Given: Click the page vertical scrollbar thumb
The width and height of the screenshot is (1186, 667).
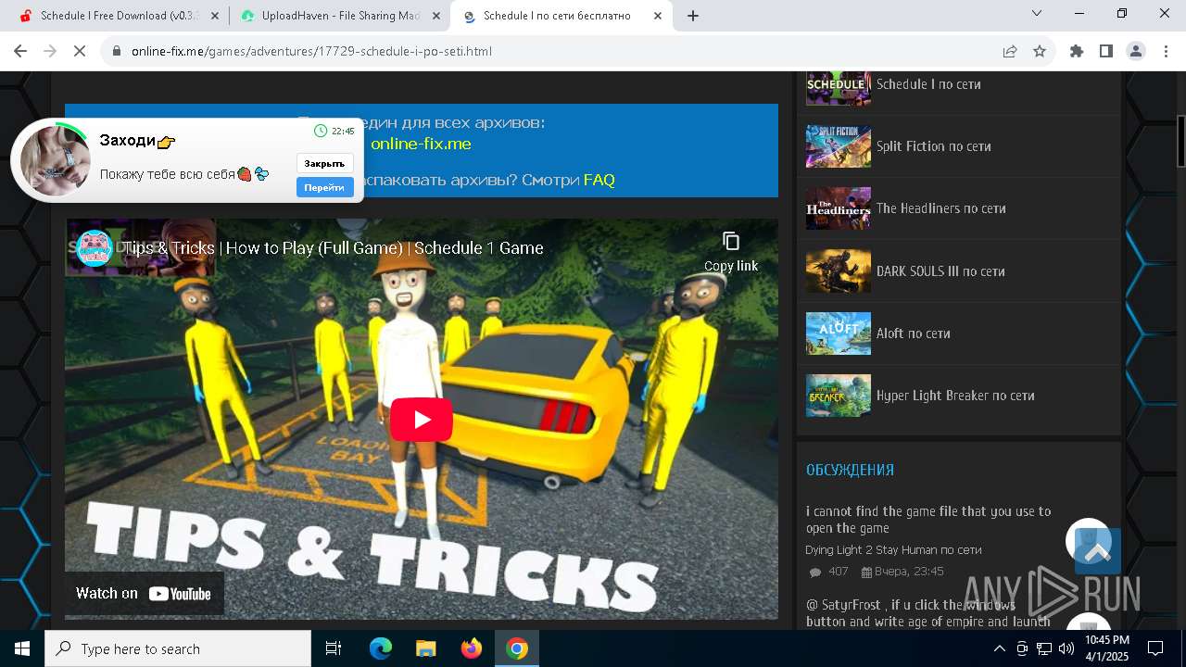Looking at the screenshot, I should click(x=1181, y=141).
